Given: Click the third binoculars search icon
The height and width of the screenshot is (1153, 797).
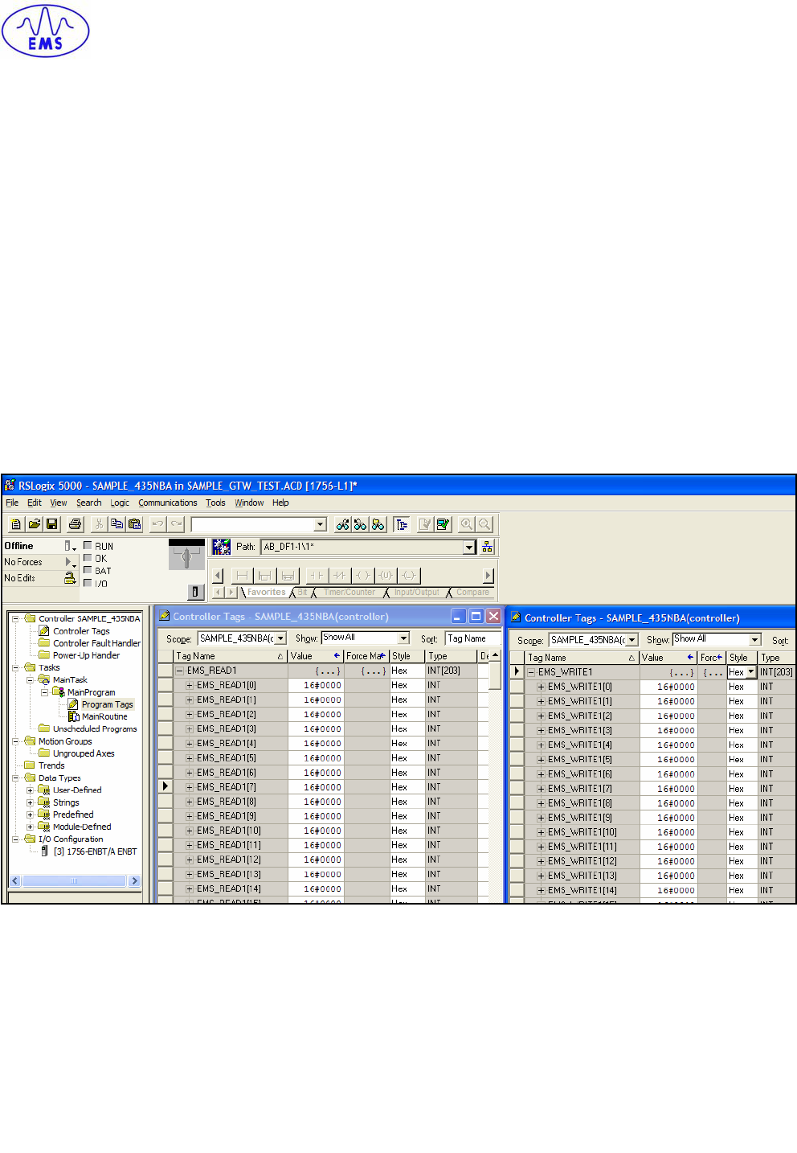Looking at the screenshot, I should point(378,524).
